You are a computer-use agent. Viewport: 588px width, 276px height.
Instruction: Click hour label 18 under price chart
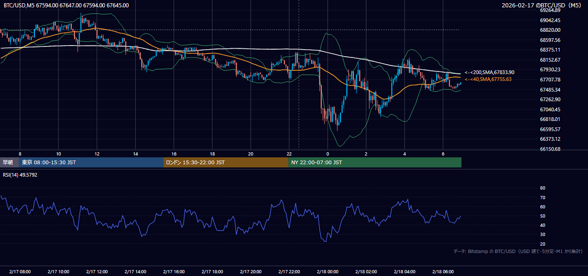pyautogui.click(x=212, y=154)
